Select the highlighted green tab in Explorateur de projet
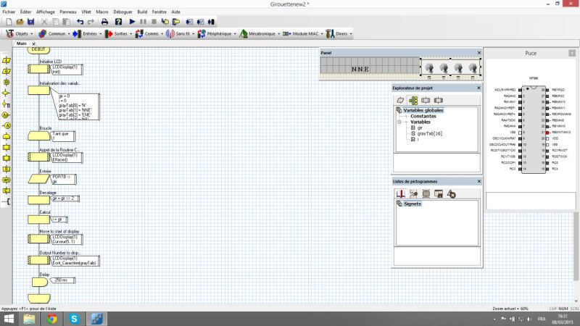 click(413, 100)
